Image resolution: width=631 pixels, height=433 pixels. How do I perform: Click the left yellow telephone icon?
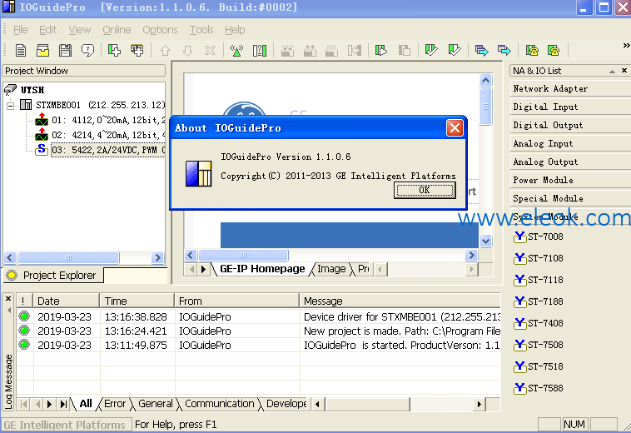point(532,51)
